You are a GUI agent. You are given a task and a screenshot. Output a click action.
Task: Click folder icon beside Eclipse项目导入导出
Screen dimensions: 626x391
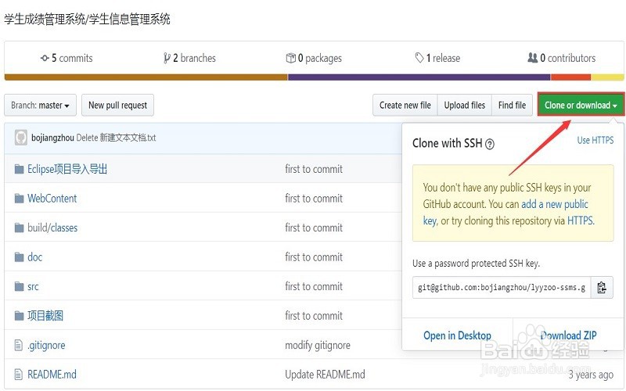click(x=19, y=170)
